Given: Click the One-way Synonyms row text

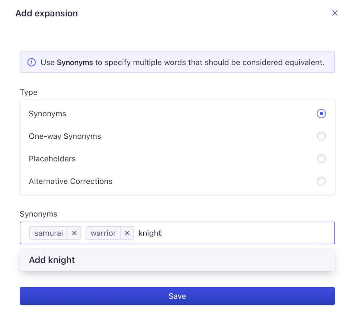Looking at the screenshot, I should click(x=65, y=136).
